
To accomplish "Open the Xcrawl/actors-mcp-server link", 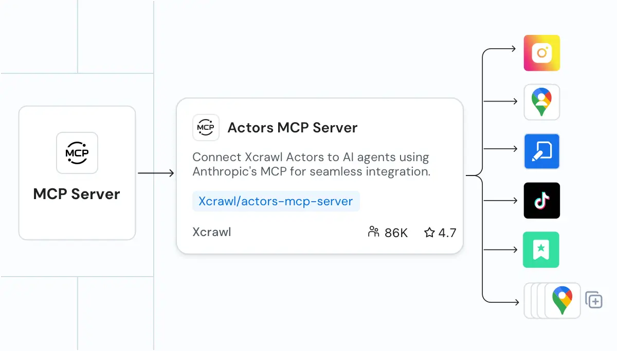I will pos(276,201).
